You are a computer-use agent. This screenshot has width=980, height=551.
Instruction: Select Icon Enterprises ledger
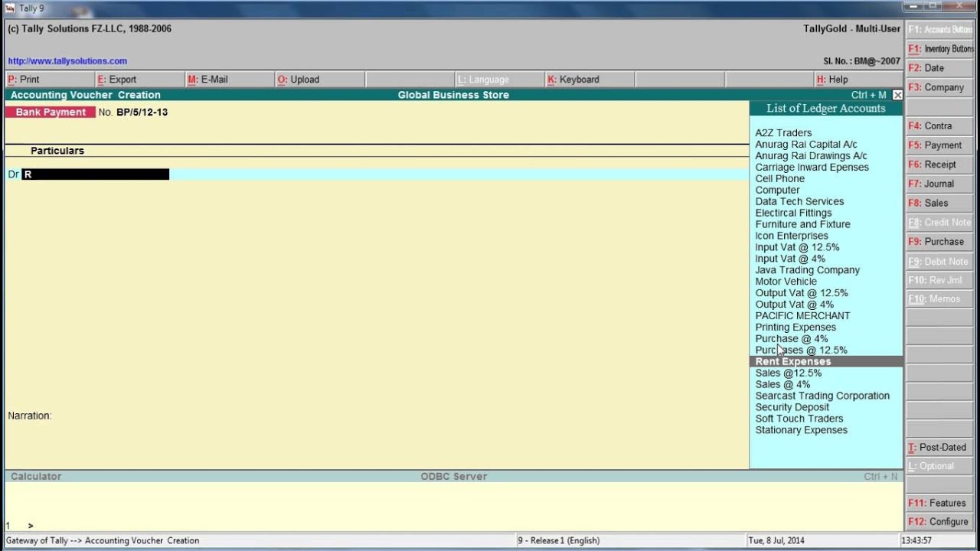[x=791, y=236]
